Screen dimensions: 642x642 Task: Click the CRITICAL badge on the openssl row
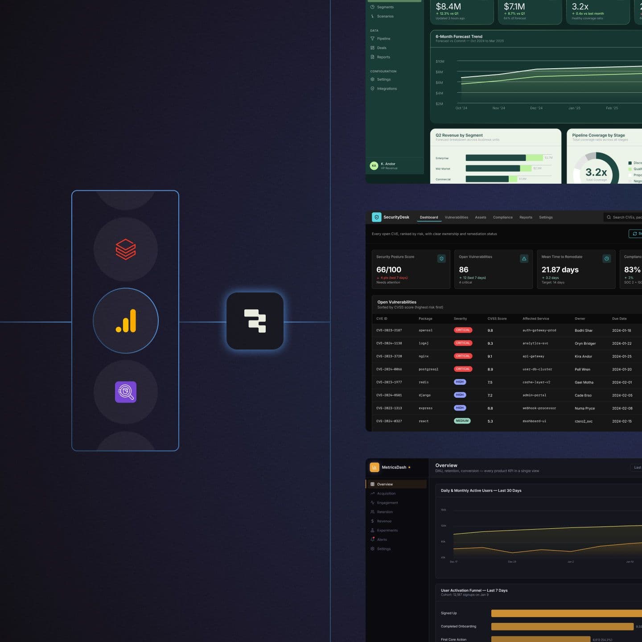[x=463, y=330]
